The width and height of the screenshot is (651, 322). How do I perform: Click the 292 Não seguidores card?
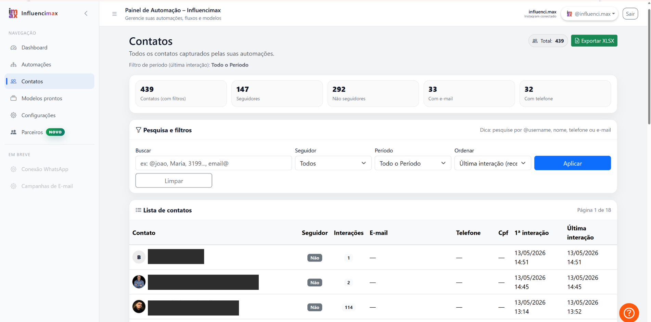tap(373, 93)
